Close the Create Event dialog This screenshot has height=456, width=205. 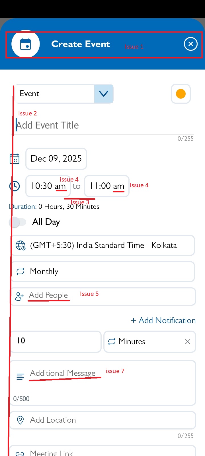click(x=190, y=44)
